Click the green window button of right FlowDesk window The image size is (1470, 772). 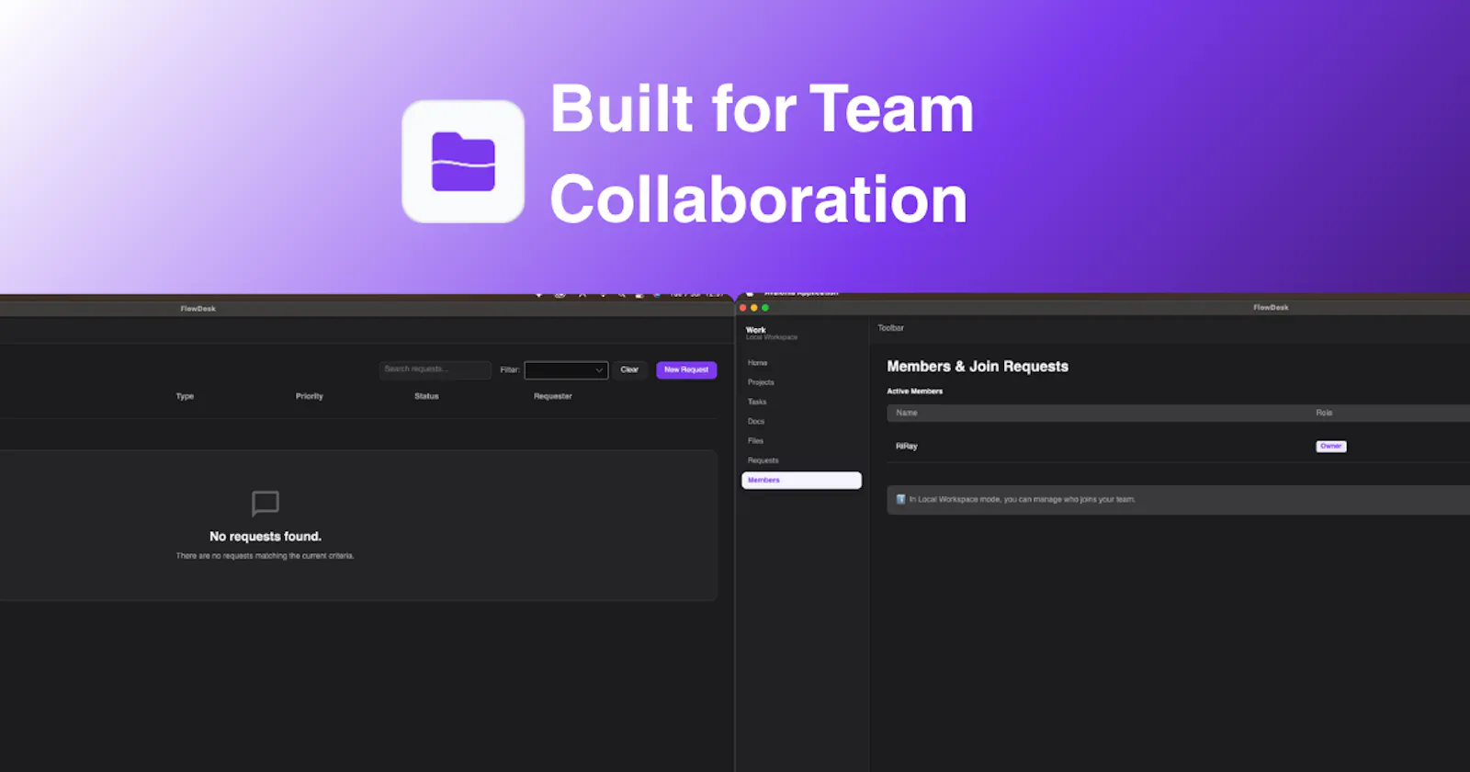coord(765,308)
